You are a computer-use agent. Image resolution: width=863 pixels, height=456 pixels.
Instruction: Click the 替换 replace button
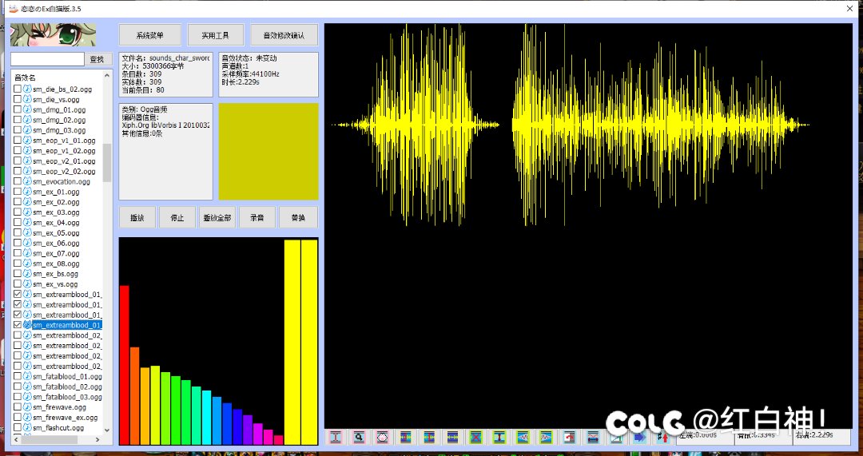coord(298,217)
